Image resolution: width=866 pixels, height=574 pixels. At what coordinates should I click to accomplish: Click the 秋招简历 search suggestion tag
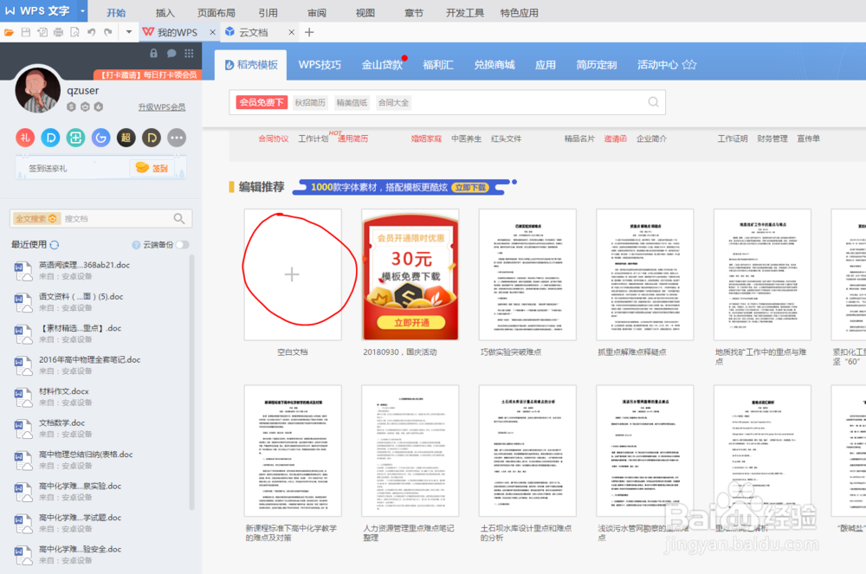[x=310, y=103]
